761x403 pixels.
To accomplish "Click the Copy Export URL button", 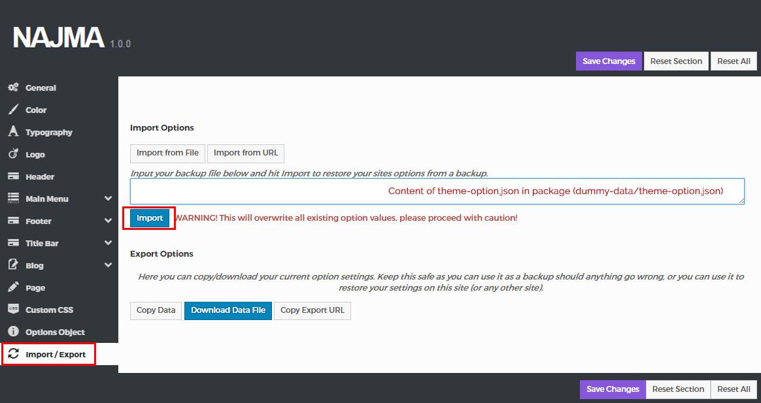I will tap(313, 310).
